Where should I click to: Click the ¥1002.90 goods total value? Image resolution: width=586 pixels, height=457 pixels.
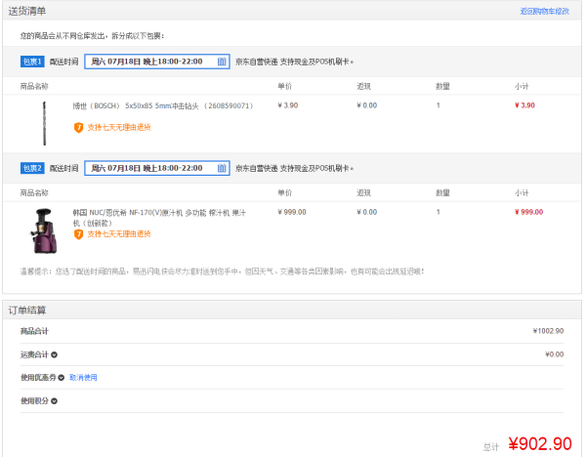coord(548,331)
